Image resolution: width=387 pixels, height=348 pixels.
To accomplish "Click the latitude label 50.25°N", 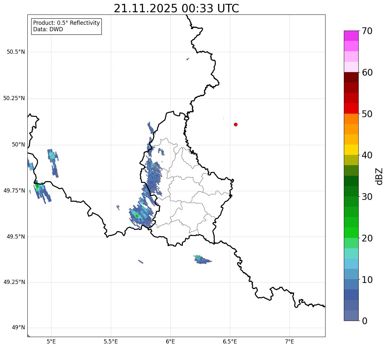I will [14, 98].
